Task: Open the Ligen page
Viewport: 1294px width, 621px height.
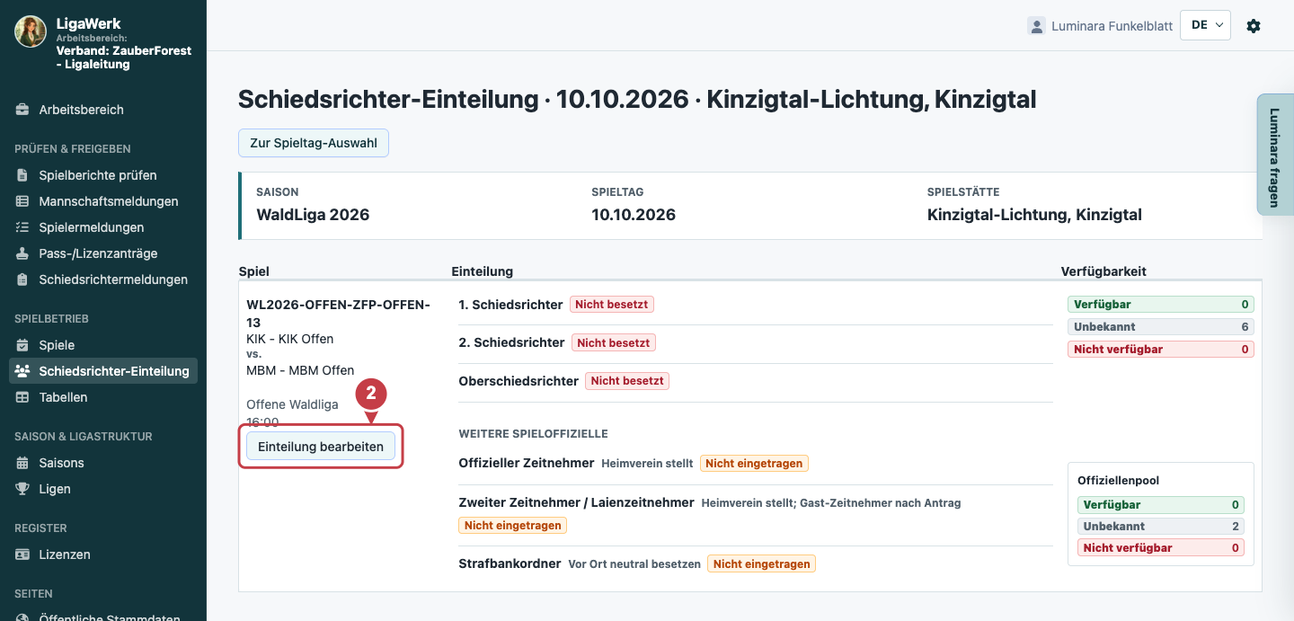Action: (103, 489)
